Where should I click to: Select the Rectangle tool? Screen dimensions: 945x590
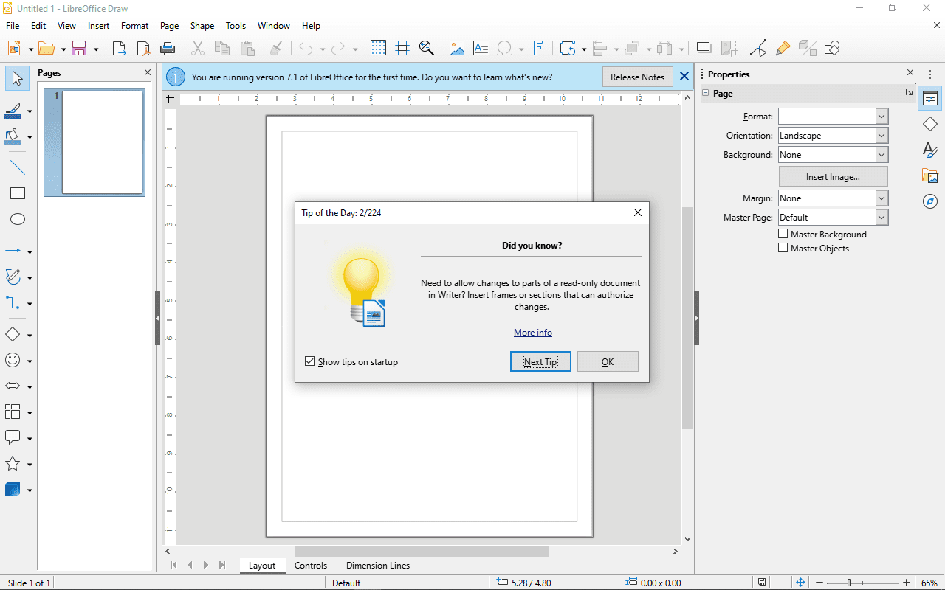click(18, 193)
